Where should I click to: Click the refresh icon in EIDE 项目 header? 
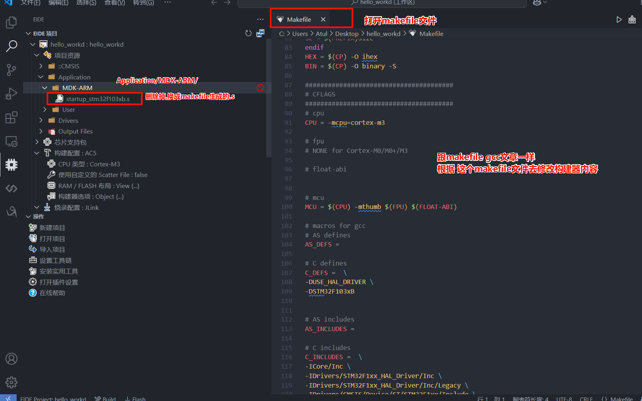tap(248, 34)
